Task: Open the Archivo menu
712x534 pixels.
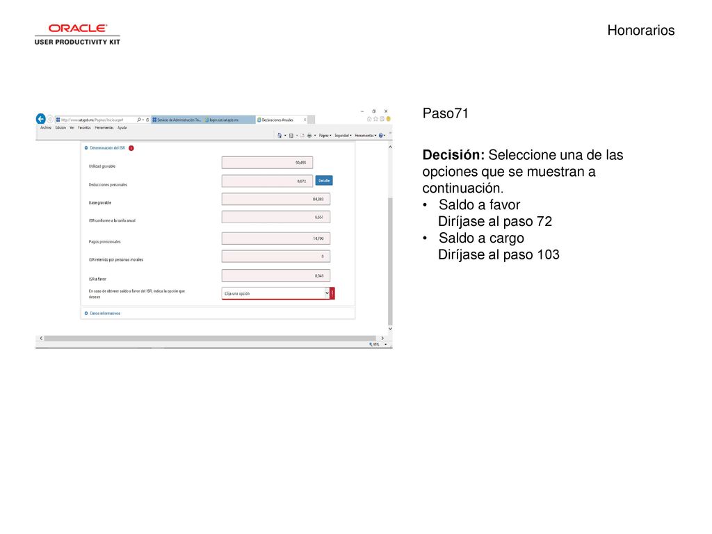Action: (46, 128)
